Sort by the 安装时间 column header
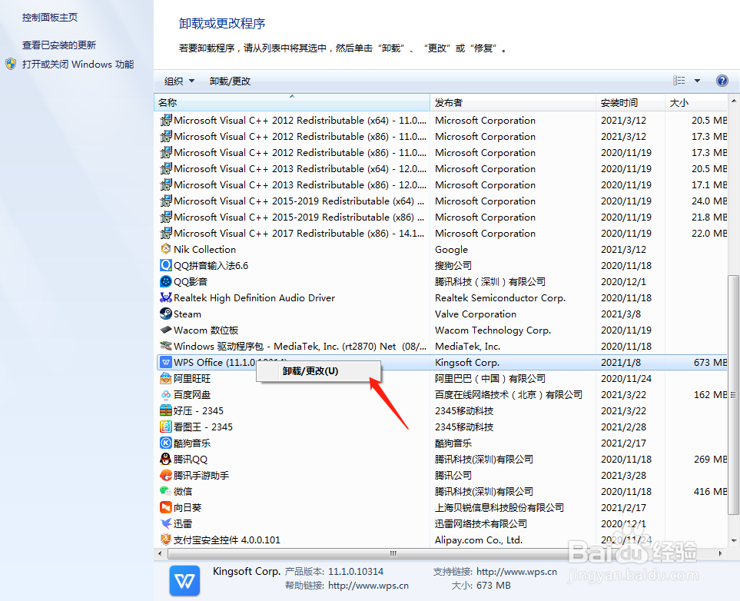Image resolution: width=740 pixels, height=601 pixels. [x=631, y=102]
